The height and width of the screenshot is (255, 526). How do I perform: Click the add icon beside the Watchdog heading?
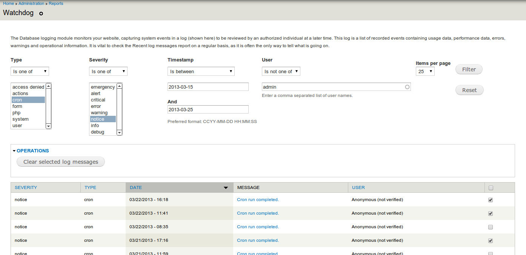(41, 13)
